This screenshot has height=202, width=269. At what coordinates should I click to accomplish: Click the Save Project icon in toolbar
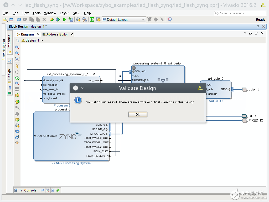click(11, 19)
